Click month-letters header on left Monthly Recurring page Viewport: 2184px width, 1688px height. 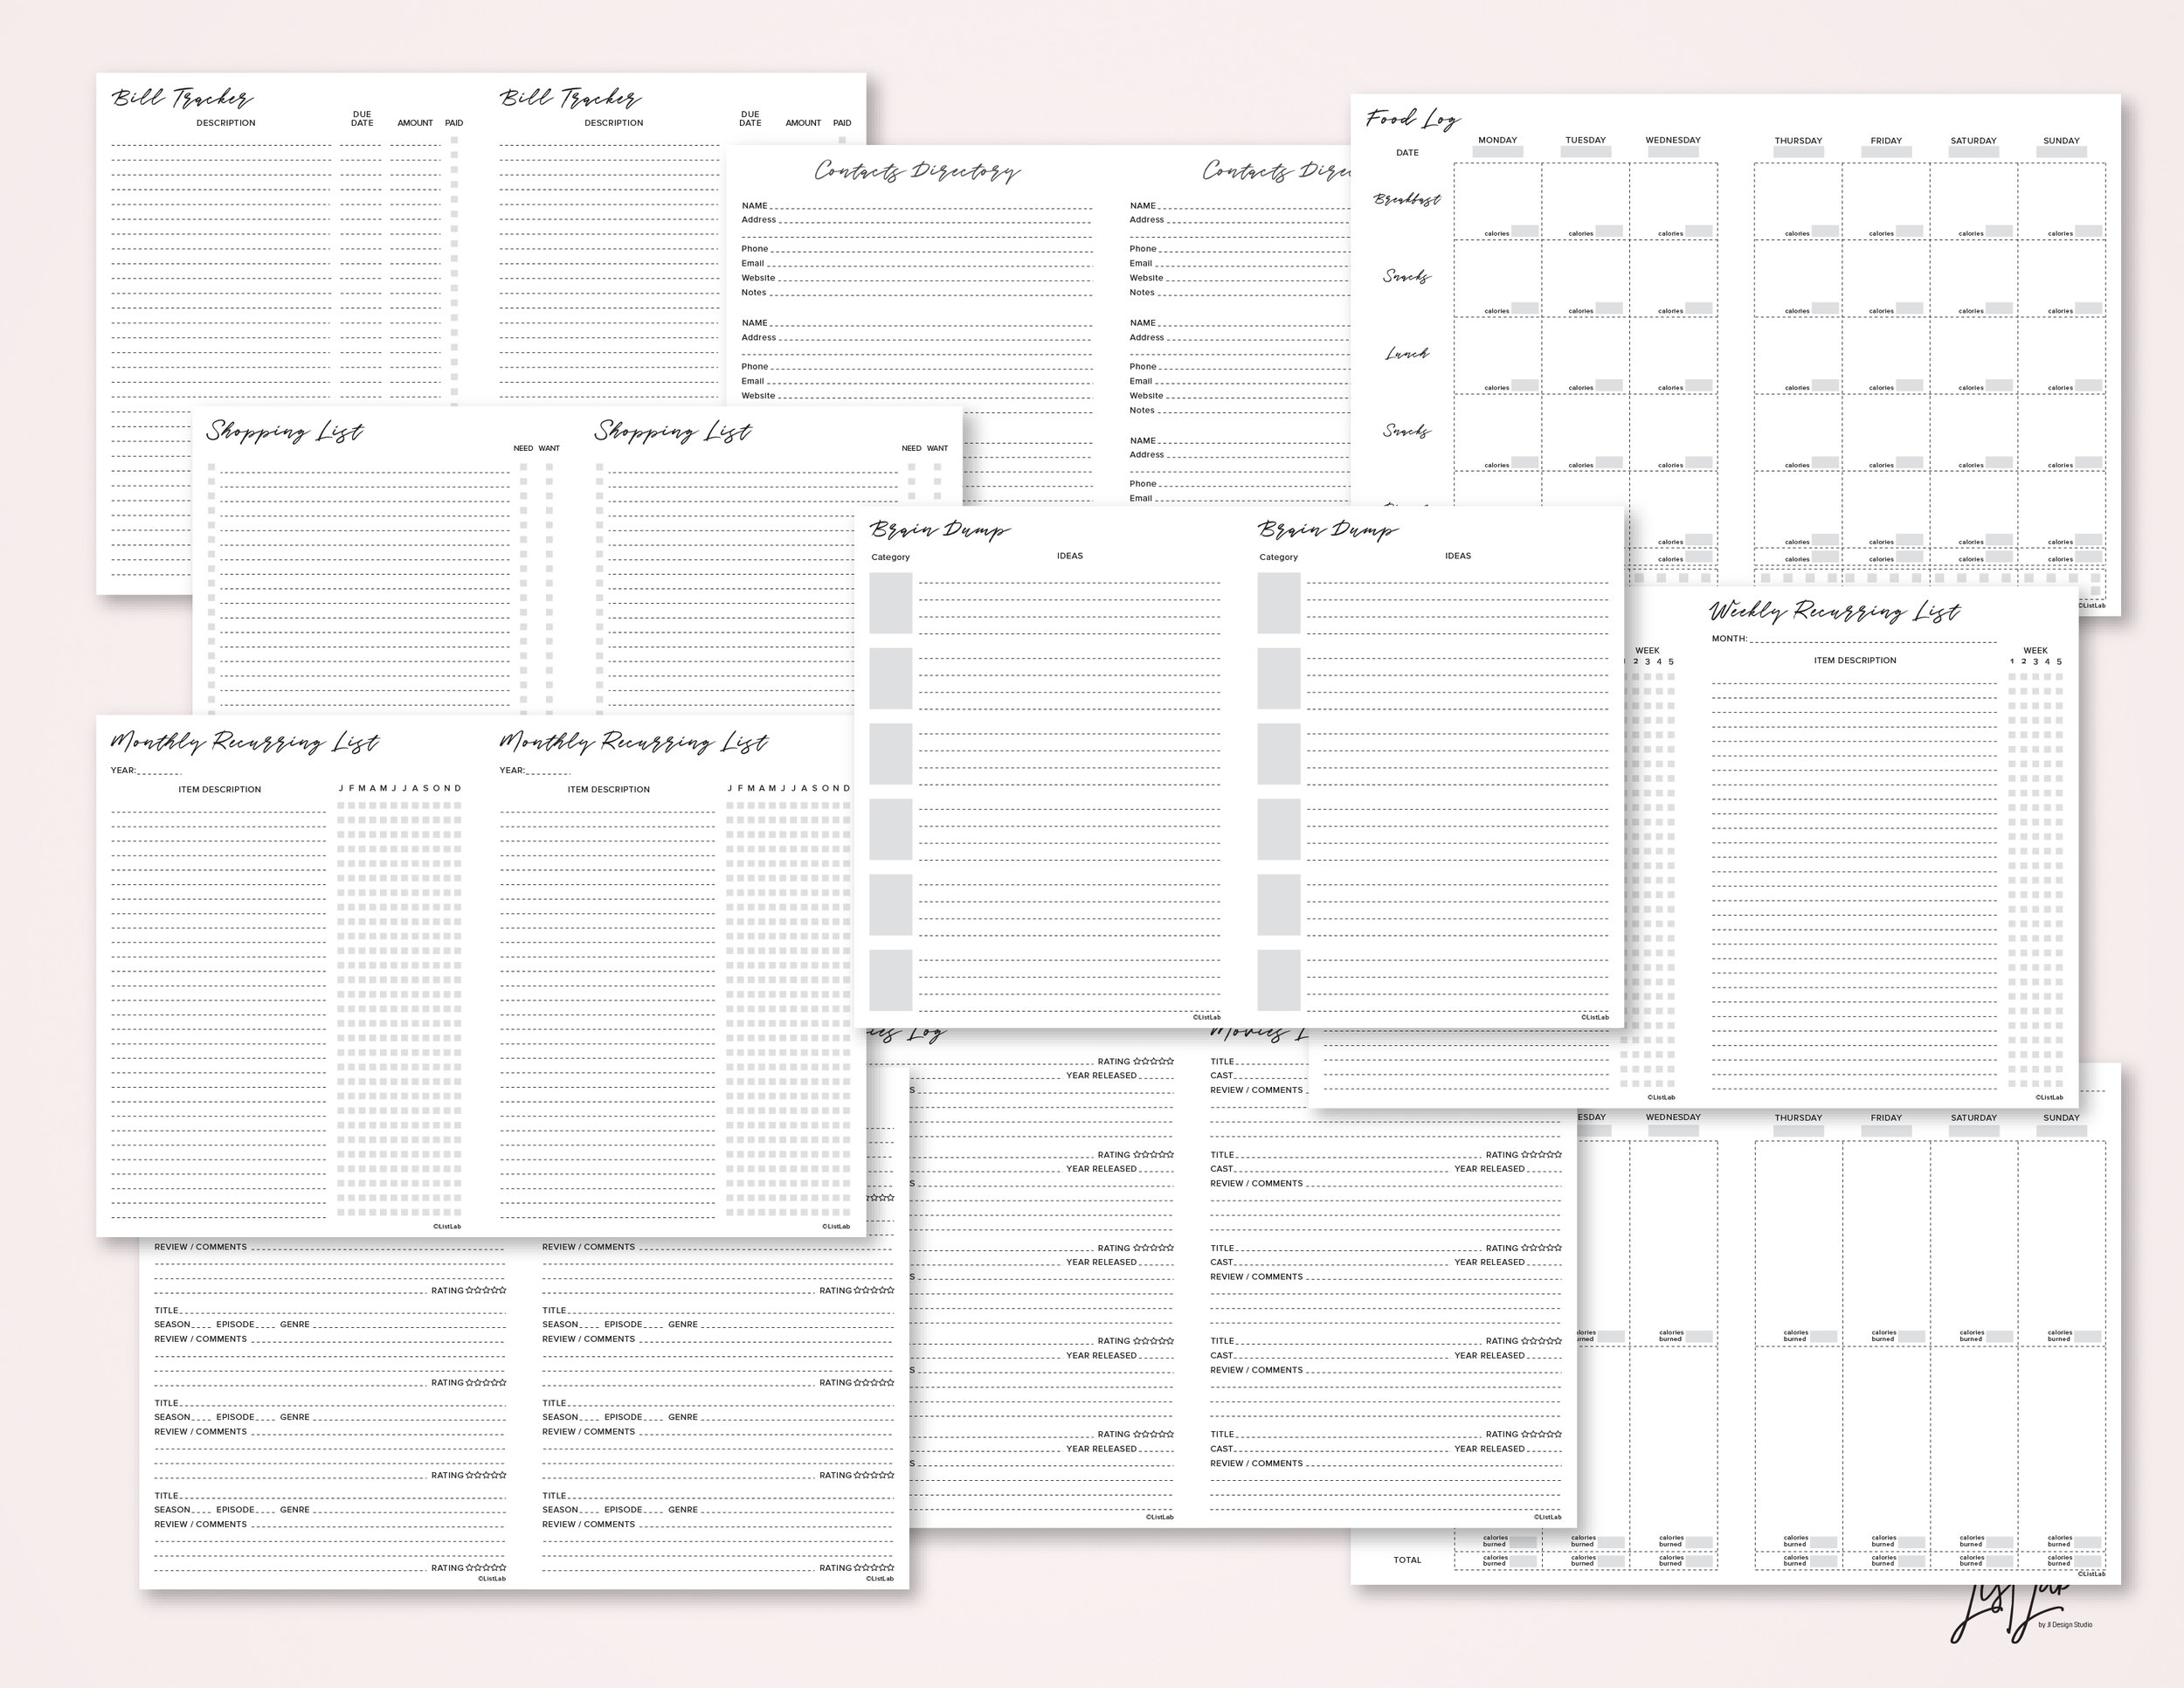pos(400,788)
